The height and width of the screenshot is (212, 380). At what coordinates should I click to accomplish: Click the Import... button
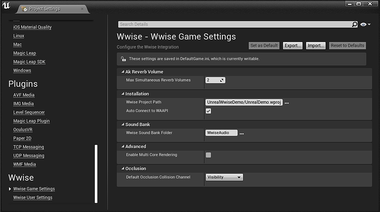[316, 46]
